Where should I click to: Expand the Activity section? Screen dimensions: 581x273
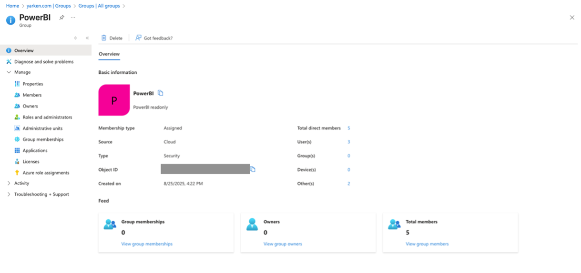9,183
